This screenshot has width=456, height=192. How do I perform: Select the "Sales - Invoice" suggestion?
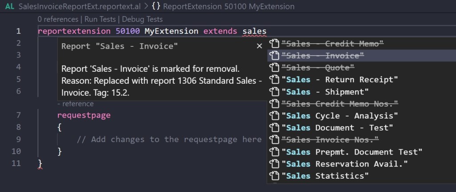click(x=323, y=56)
